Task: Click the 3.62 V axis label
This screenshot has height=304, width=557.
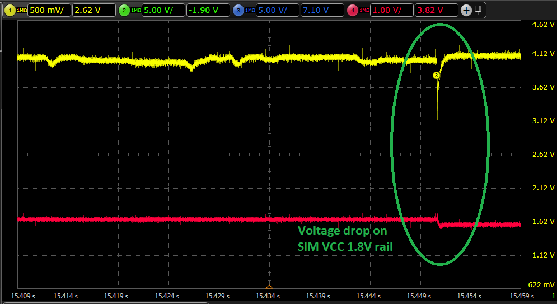Action: pyautogui.click(x=544, y=87)
